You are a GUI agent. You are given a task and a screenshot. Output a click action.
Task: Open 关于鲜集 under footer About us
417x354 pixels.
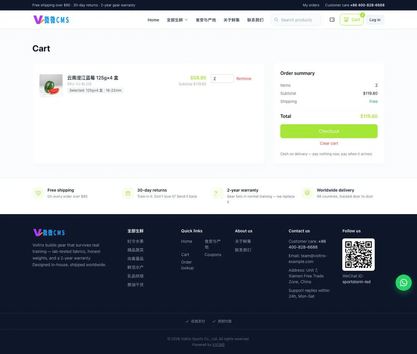[243, 242]
